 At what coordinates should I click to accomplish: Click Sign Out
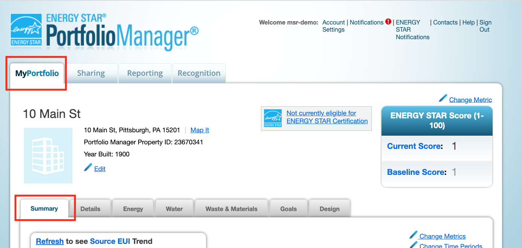point(485,26)
